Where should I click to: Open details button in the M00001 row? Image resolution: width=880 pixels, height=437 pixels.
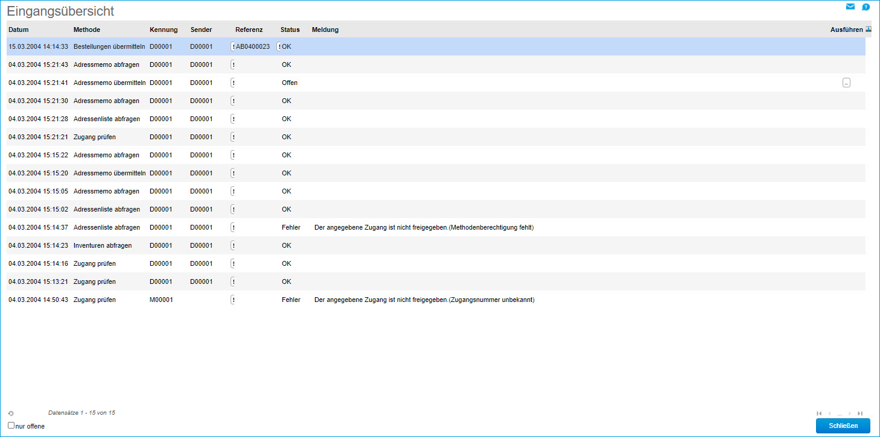(233, 300)
